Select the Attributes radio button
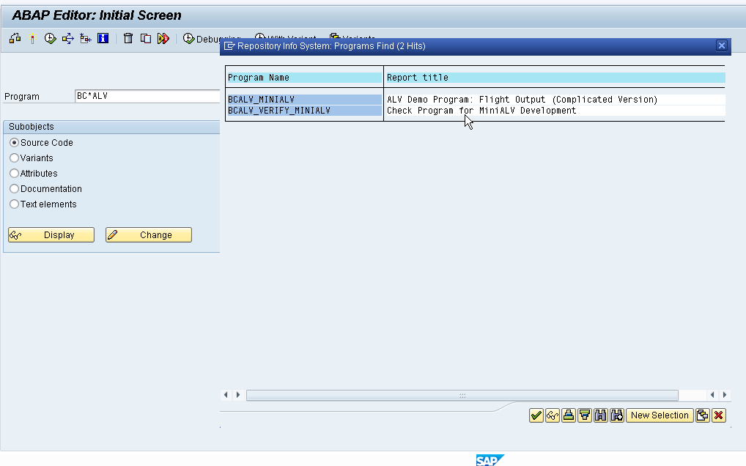 coord(14,174)
